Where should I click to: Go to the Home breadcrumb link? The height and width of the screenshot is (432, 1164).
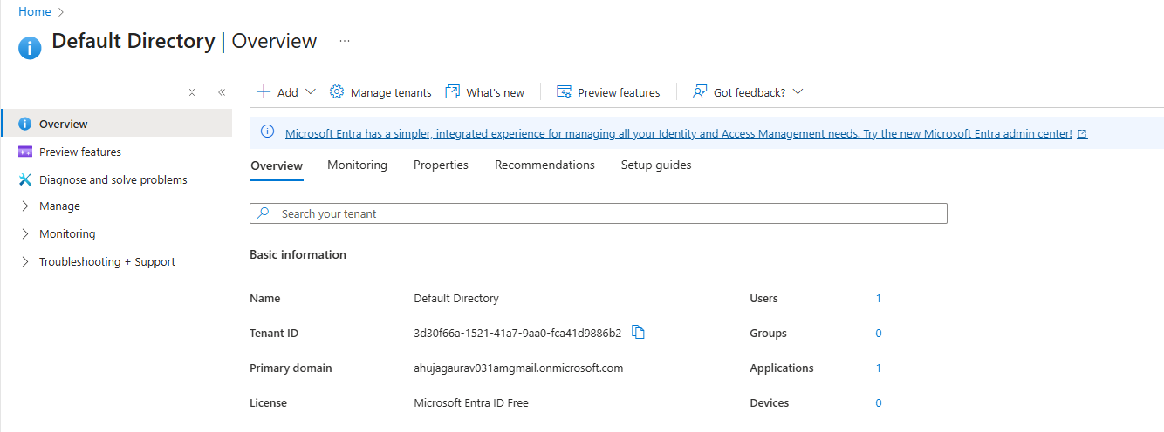tap(34, 11)
